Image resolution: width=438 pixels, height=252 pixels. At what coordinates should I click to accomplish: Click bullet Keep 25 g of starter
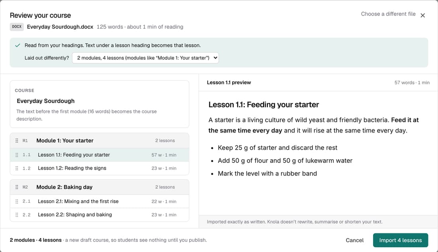point(278,148)
